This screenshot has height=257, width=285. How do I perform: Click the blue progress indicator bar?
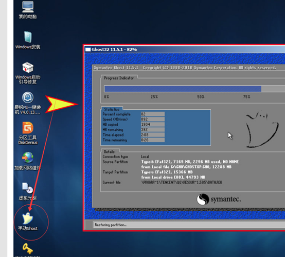(x=183, y=89)
